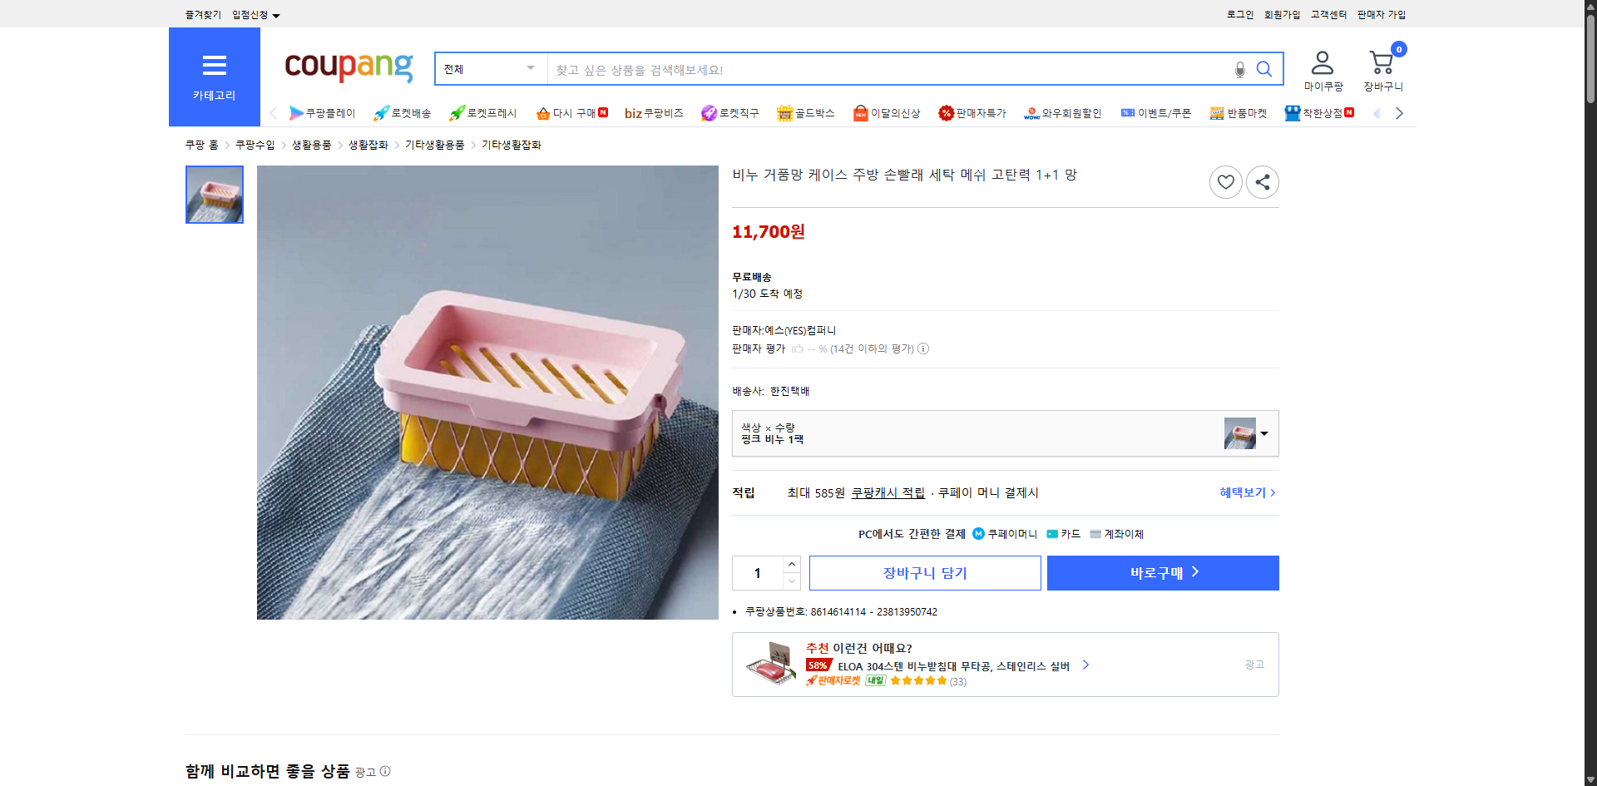View benefits via 혜택보기 link

[x=1243, y=492]
